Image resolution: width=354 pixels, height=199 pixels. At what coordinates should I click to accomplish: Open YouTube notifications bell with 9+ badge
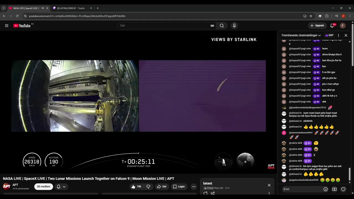(332, 26)
